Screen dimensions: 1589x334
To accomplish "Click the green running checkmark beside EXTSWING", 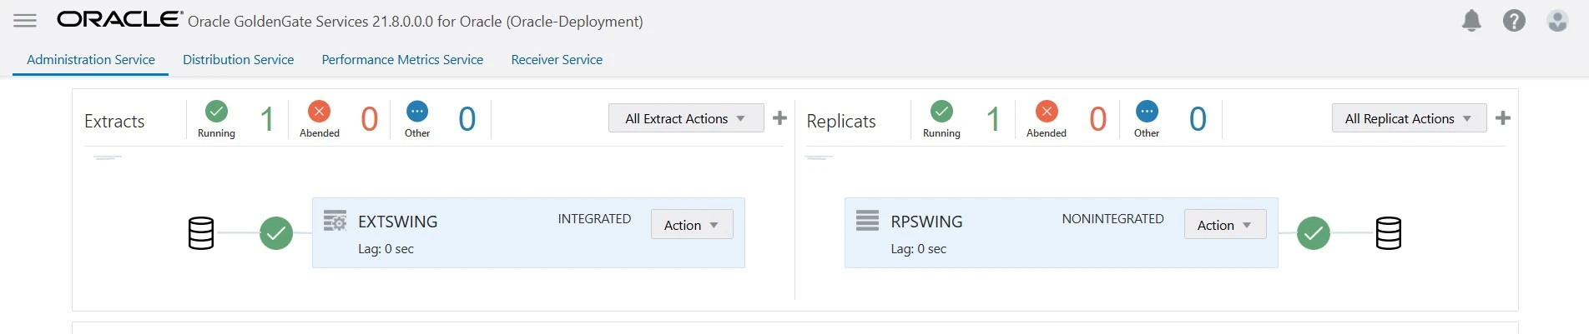I will 276,233.
